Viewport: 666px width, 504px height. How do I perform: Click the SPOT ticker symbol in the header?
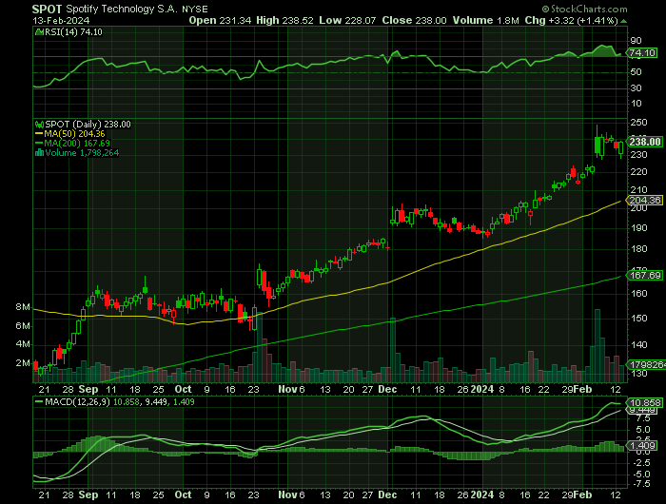(48, 9)
